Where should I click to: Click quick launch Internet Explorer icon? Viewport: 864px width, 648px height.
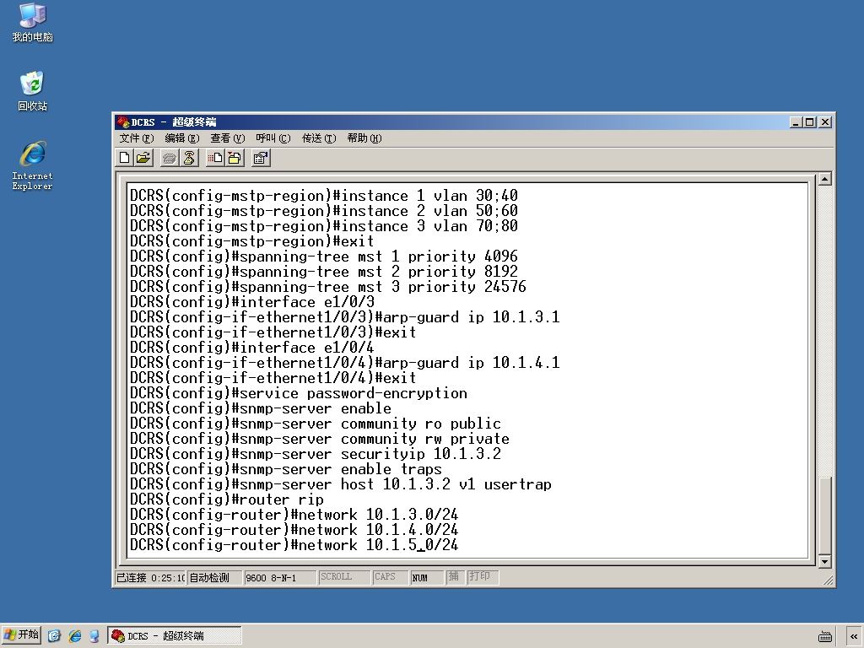(75, 636)
